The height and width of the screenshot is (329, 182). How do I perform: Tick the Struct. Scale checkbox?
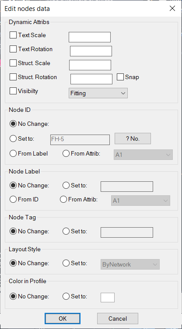point(13,63)
